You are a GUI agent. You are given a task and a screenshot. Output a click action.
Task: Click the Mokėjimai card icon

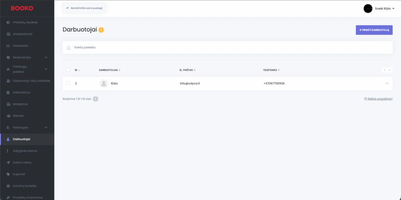[x=9, y=105]
